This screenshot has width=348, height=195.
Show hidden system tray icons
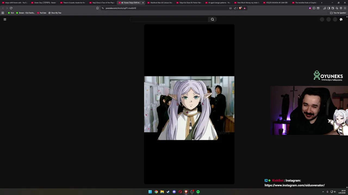tap(323, 192)
